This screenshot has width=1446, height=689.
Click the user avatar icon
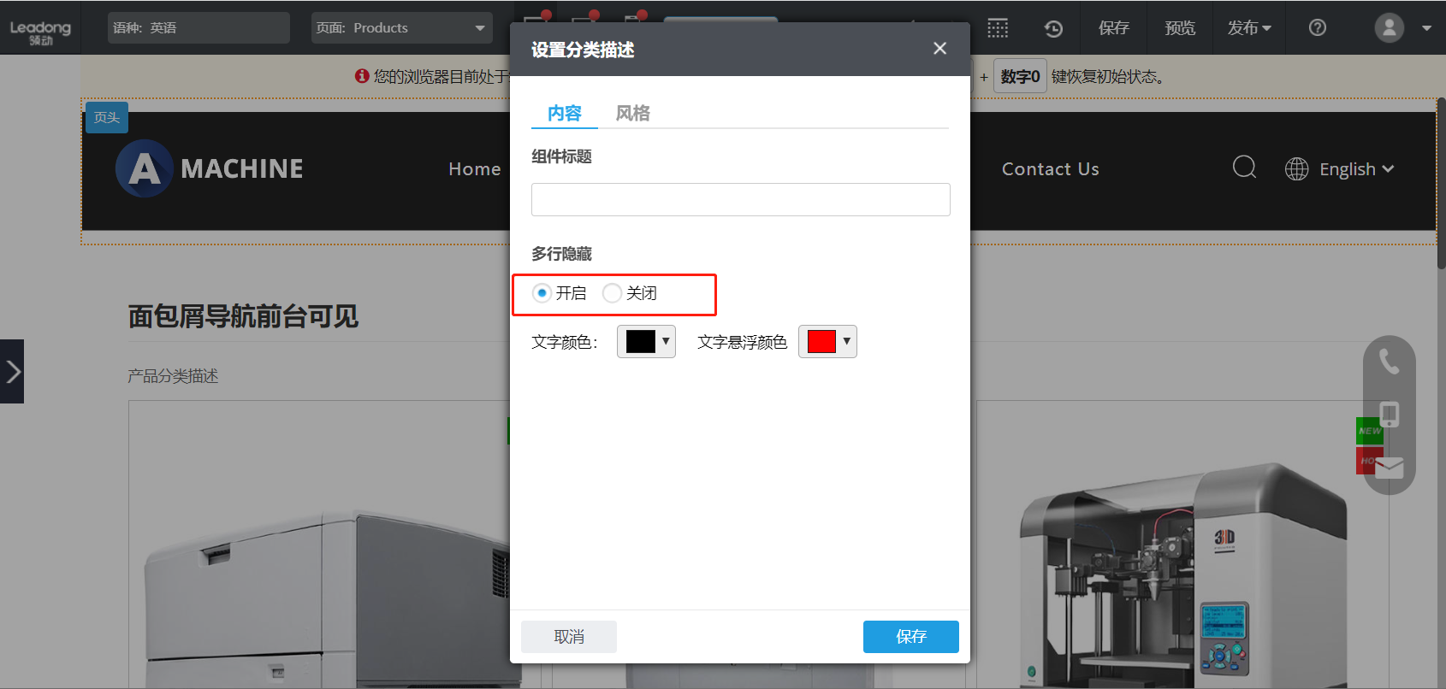[x=1389, y=28]
